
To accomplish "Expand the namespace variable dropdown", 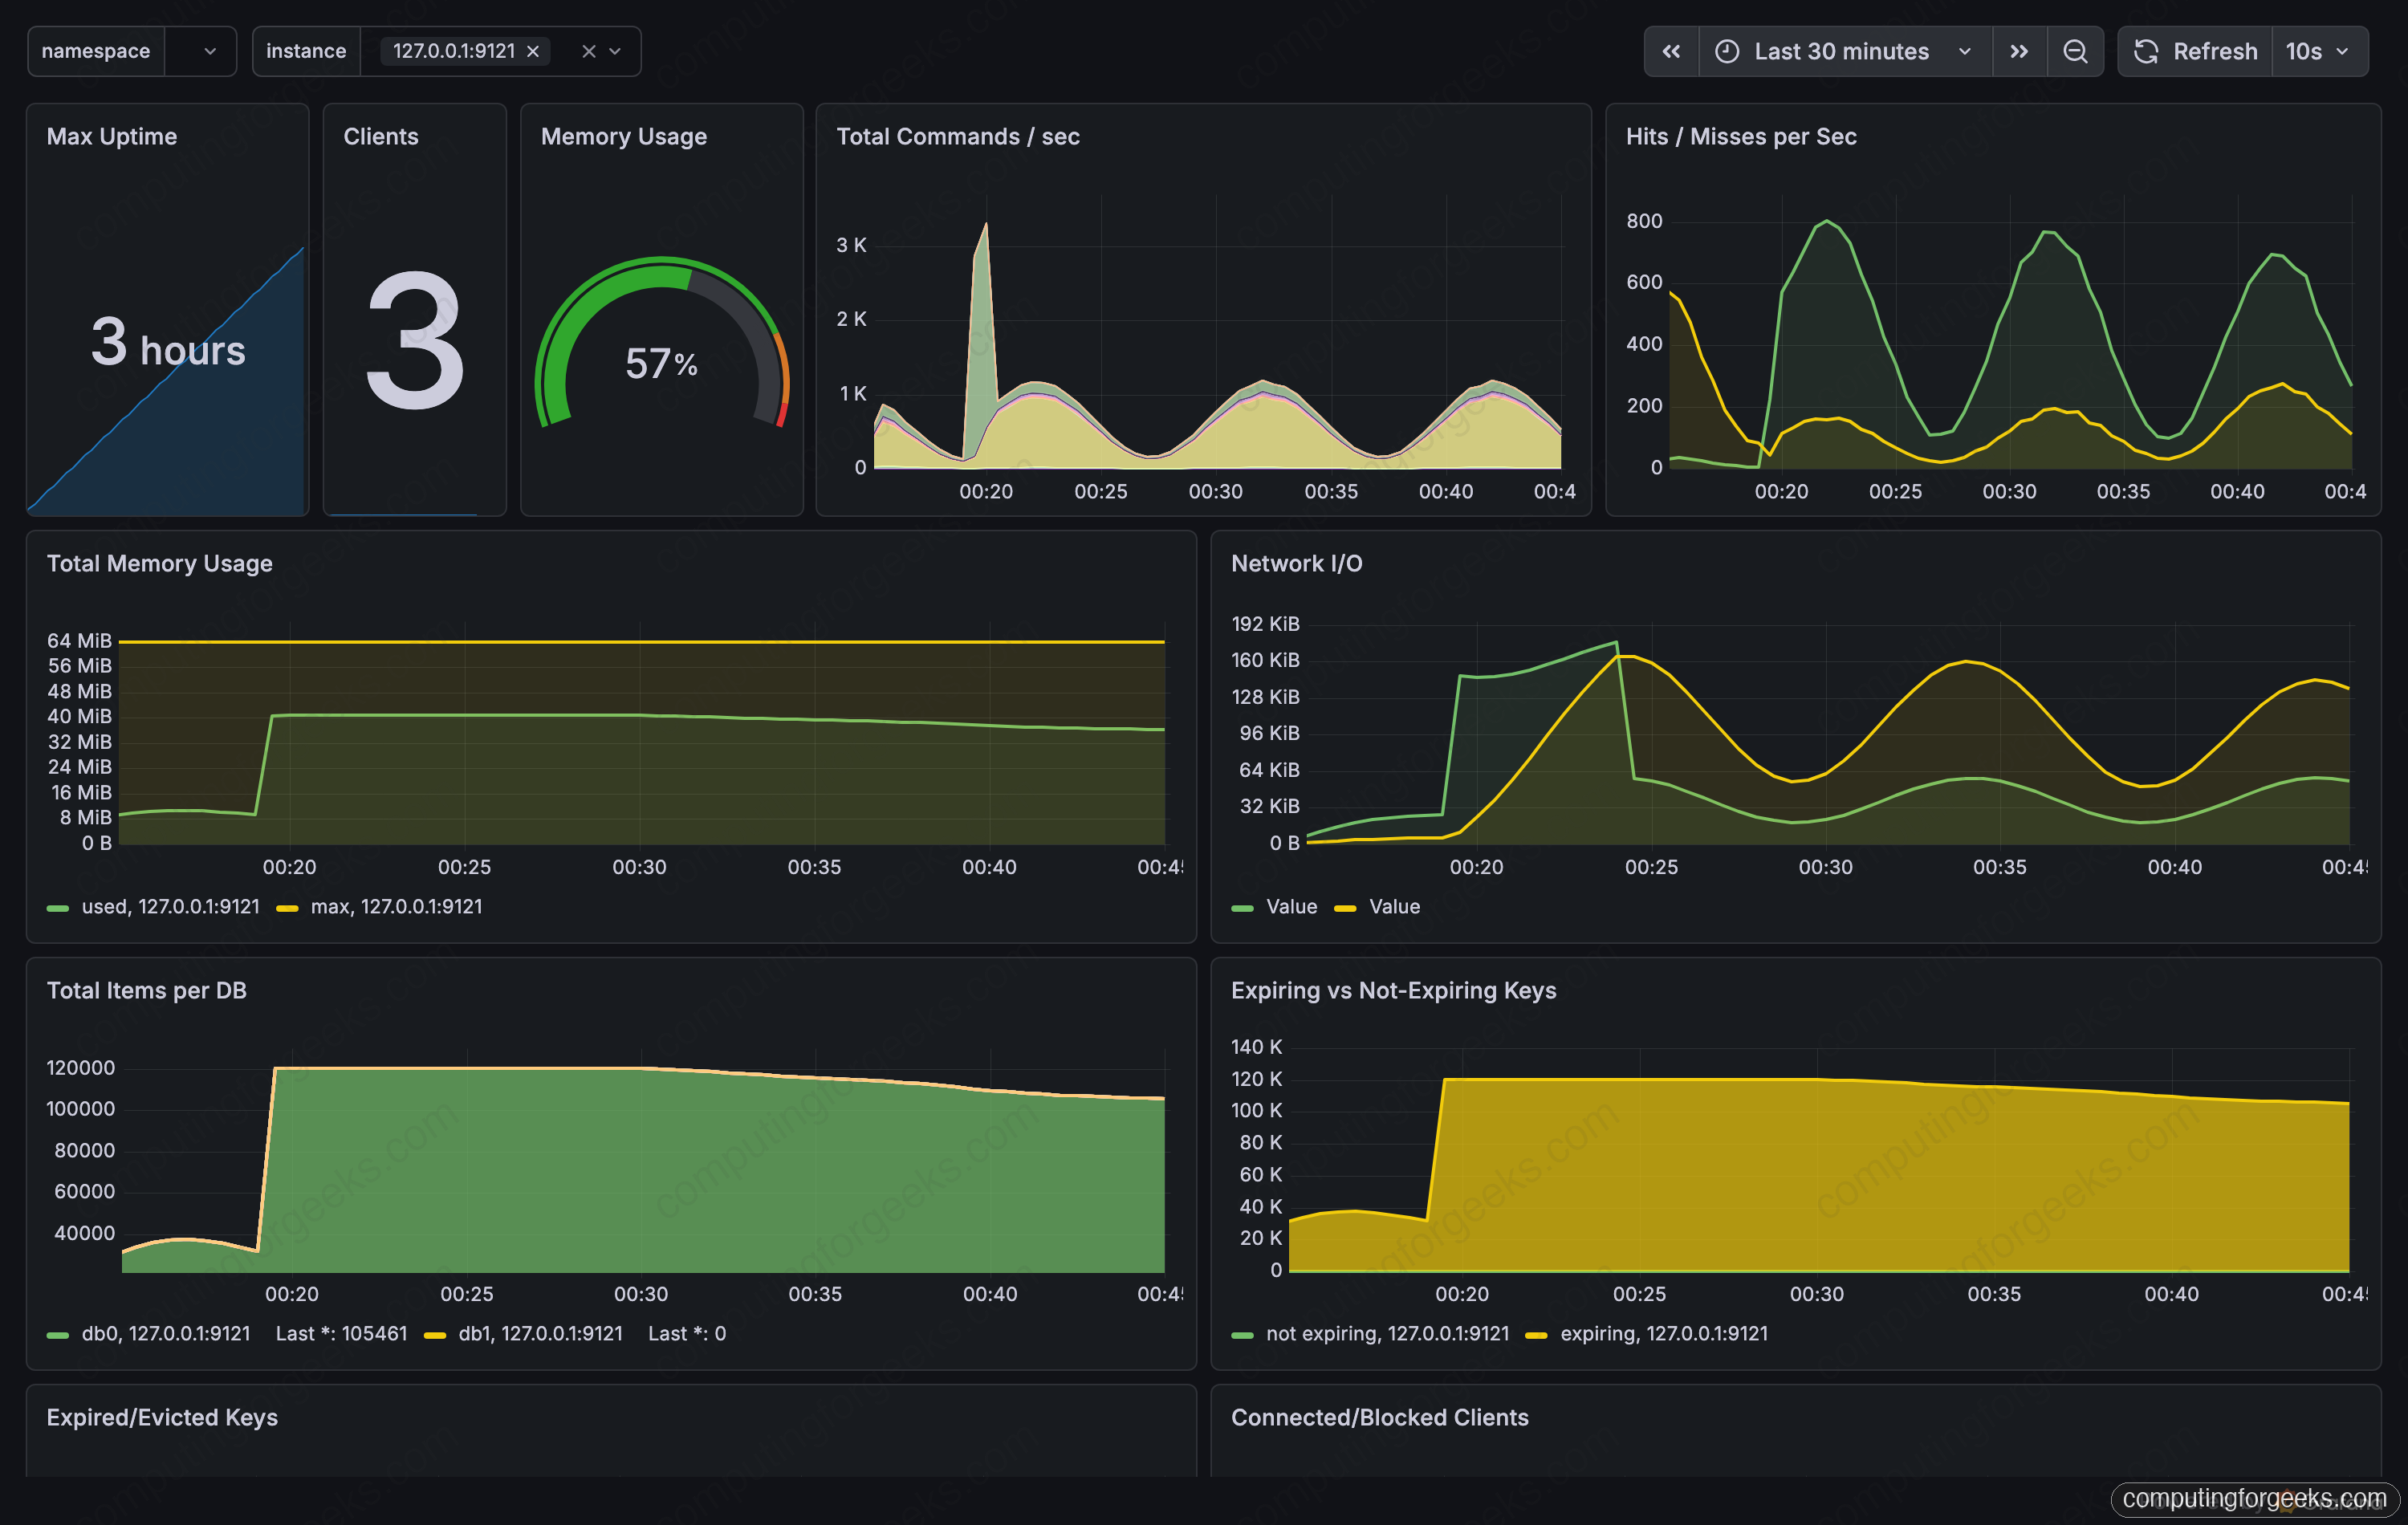I will tap(210, 51).
